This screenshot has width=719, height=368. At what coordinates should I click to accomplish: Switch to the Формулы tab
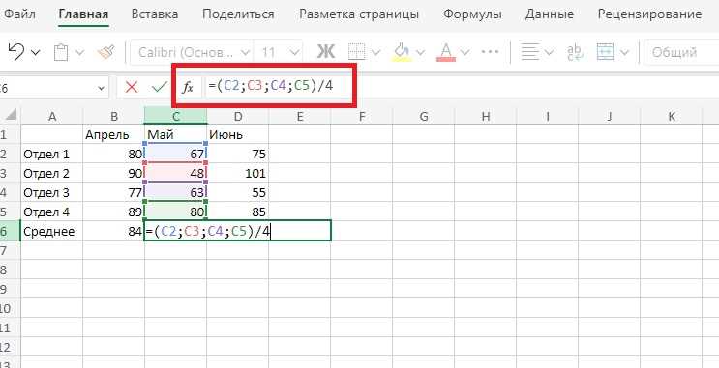coord(472,14)
